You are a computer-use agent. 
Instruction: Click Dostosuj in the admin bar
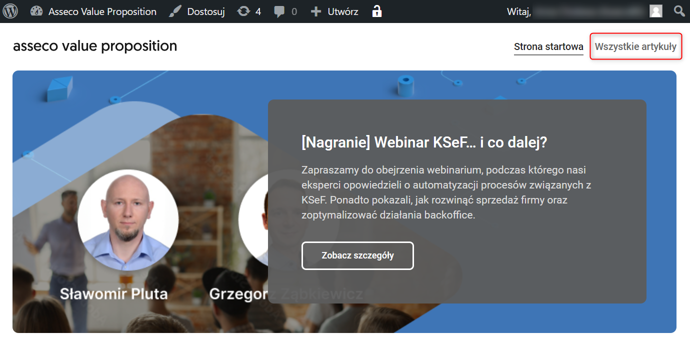point(205,10)
